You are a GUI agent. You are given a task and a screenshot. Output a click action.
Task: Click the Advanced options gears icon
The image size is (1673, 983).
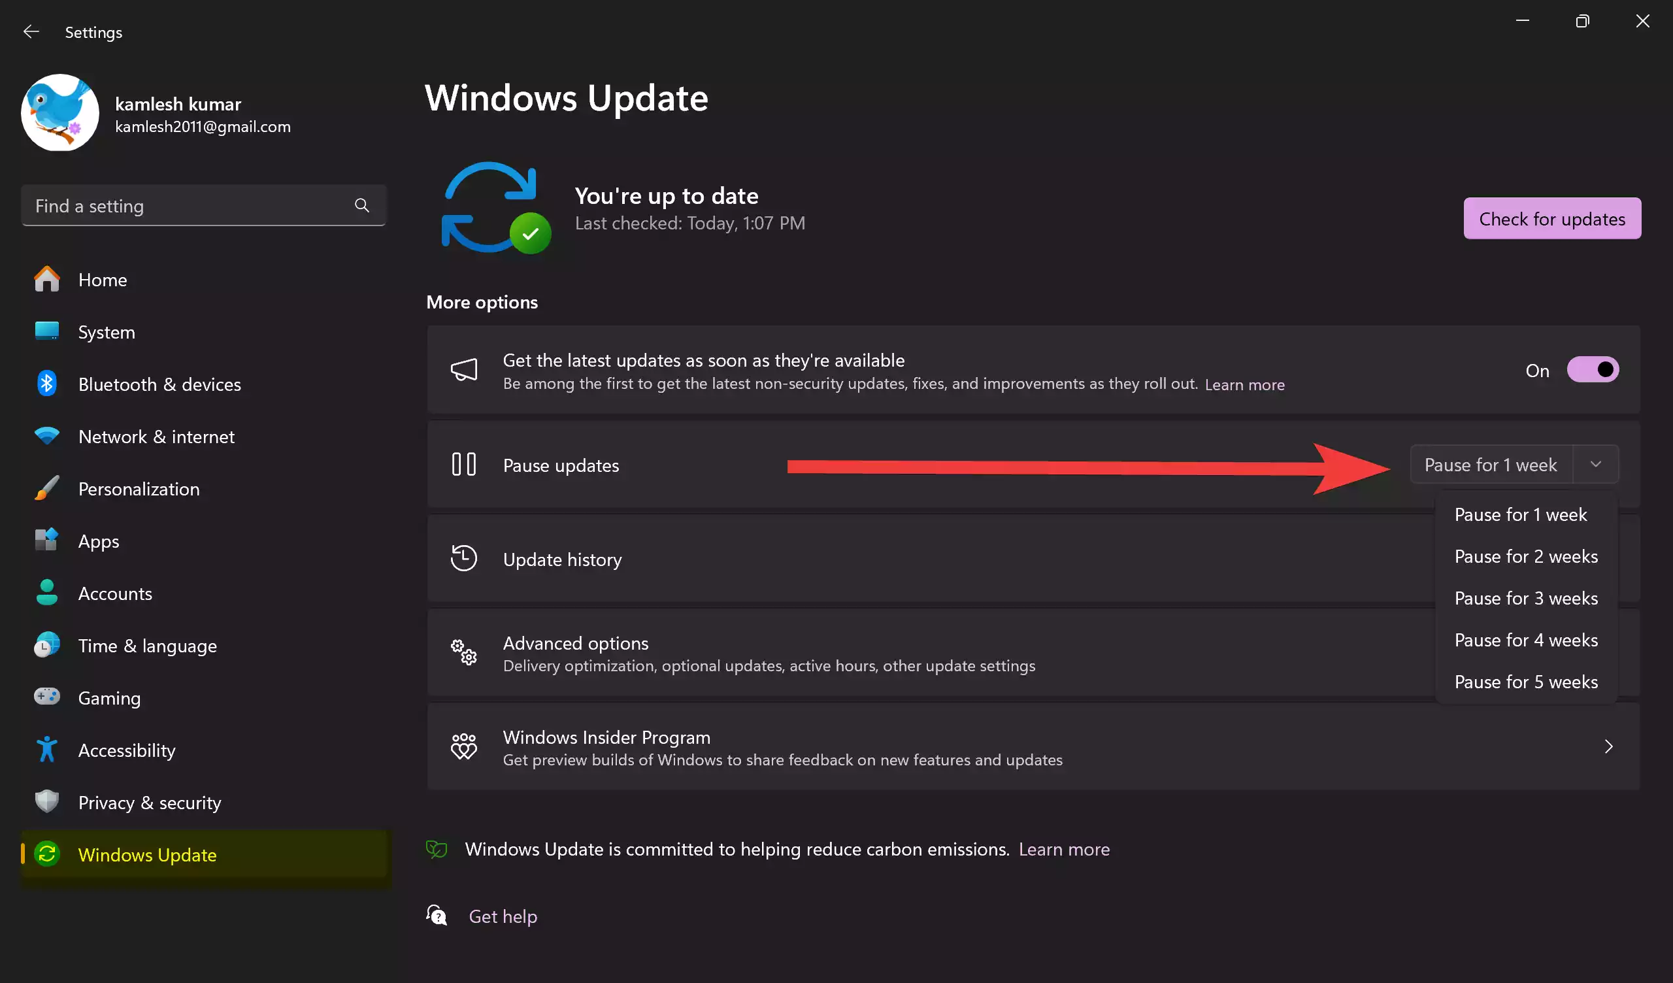(x=464, y=654)
